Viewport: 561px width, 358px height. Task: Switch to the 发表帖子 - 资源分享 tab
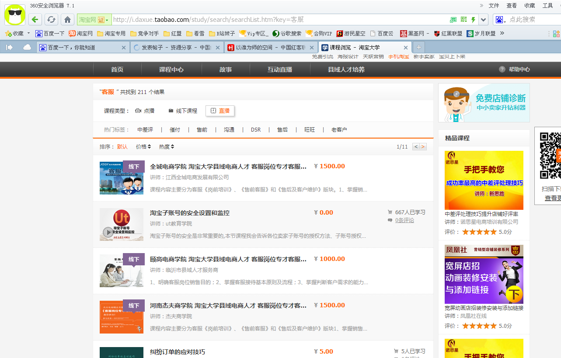[177, 47]
